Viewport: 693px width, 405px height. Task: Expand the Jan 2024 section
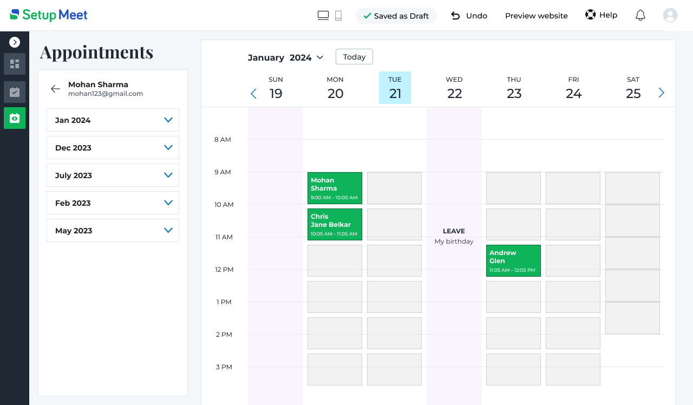point(113,120)
